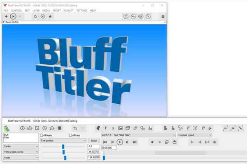Click the dashed-circle picture icon
Image resolution: width=247 pixels, height=164 pixels.
click(141, 16)
